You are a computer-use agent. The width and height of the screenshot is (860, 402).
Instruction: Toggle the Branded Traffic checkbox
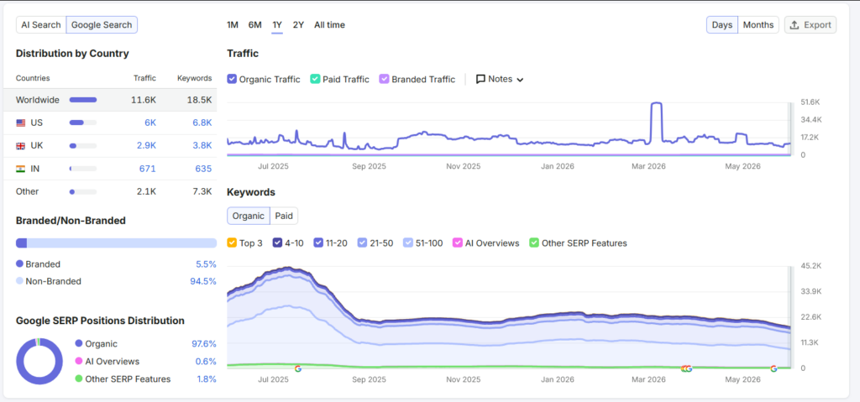pos(384,79)
